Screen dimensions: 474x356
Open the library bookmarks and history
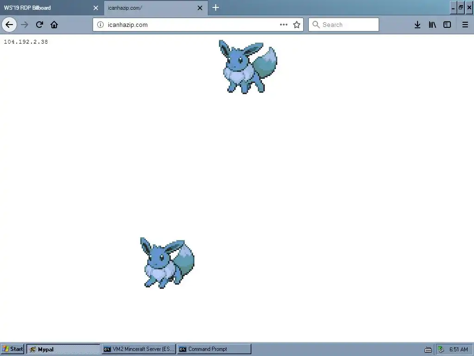432,25
